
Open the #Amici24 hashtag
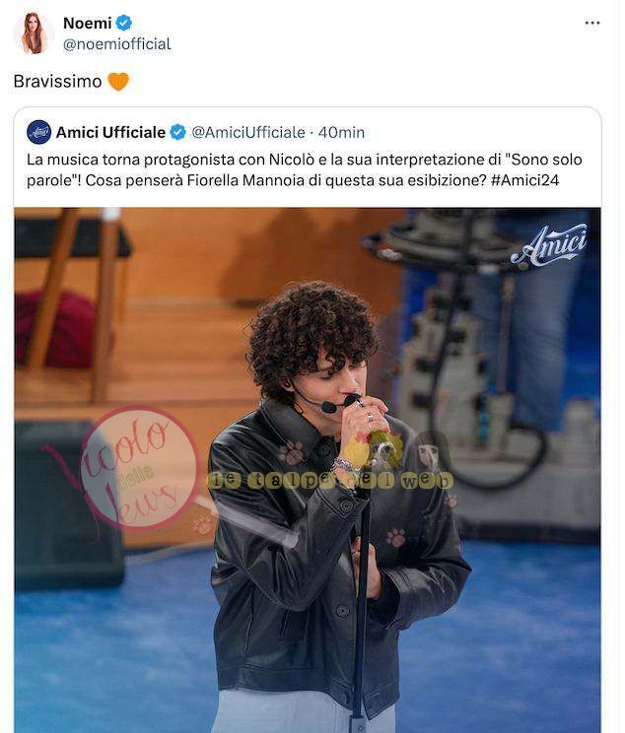pyautogui.click(x=524, y=180)
